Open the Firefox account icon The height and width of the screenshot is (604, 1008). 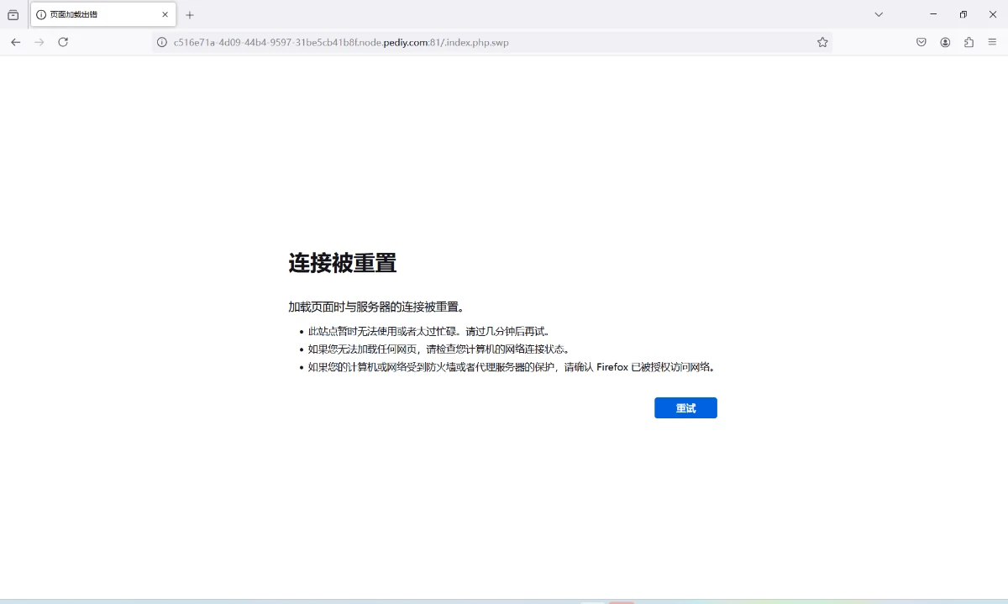coord(945,42)
